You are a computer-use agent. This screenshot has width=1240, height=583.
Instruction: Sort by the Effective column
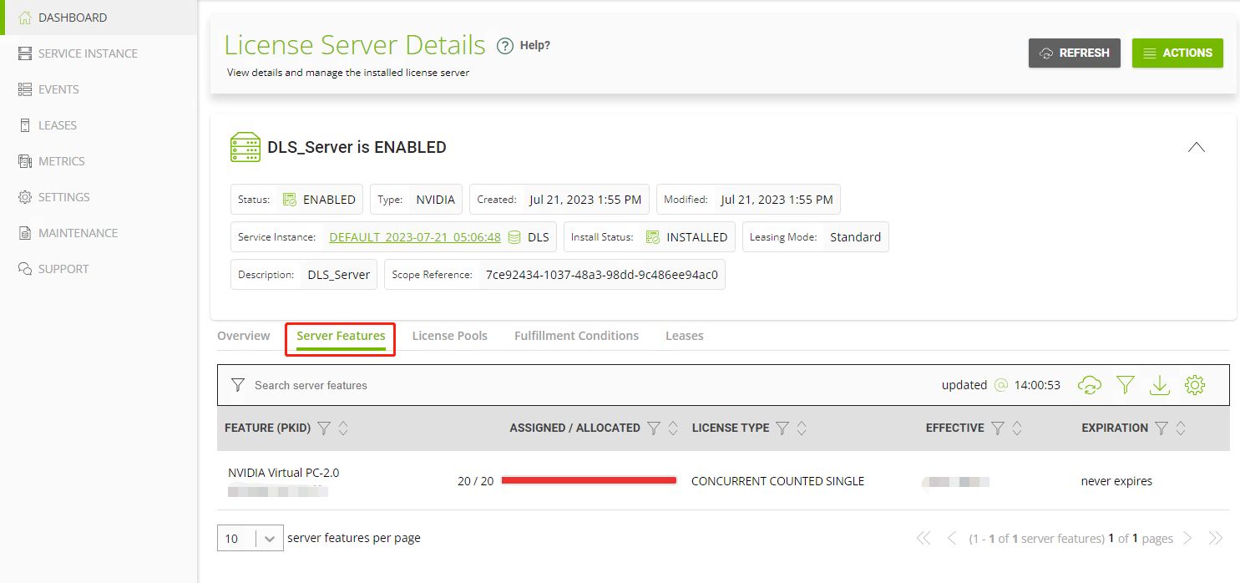click(x=1017, y=428)
